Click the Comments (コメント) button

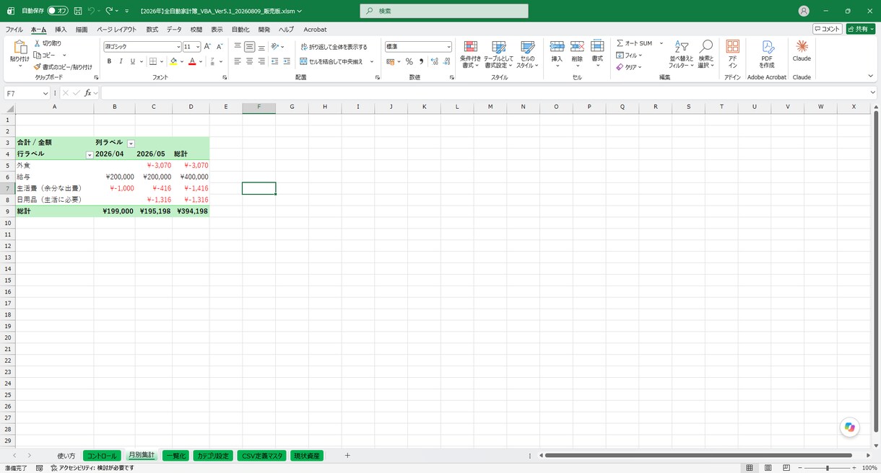click(827, 29)
